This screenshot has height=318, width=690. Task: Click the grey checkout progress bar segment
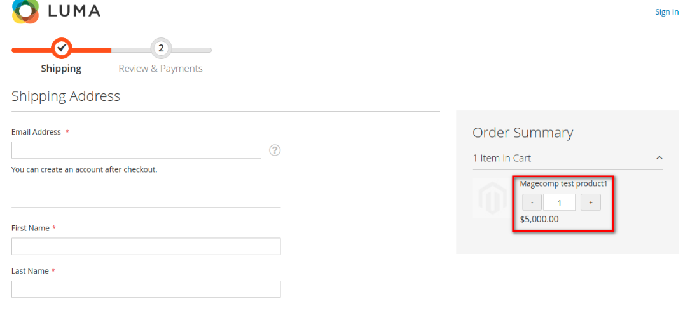click(191, 50)
